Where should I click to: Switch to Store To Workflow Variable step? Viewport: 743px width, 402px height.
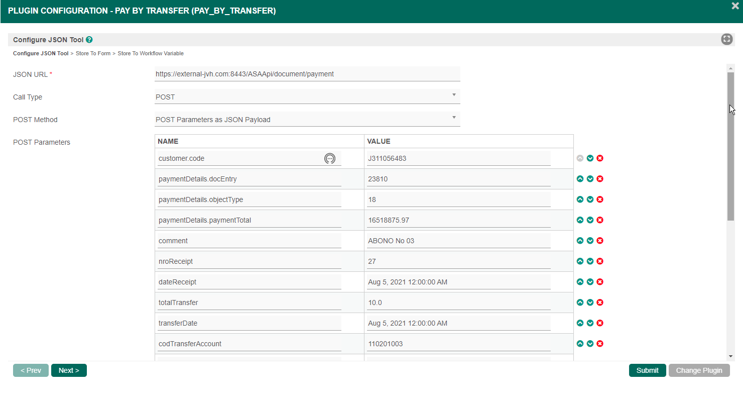tap(151, 53)
